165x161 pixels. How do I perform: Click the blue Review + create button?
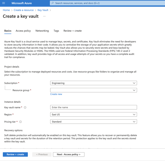[x=15, y=154]
